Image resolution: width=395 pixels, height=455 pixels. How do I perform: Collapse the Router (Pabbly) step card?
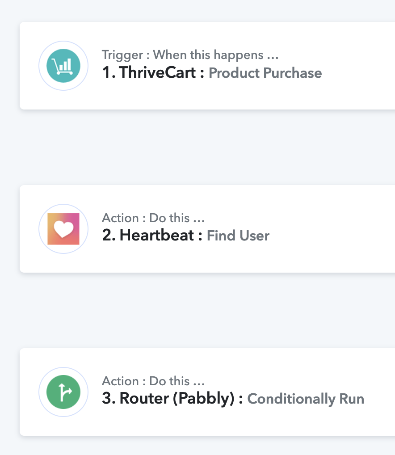click(207, 392)
